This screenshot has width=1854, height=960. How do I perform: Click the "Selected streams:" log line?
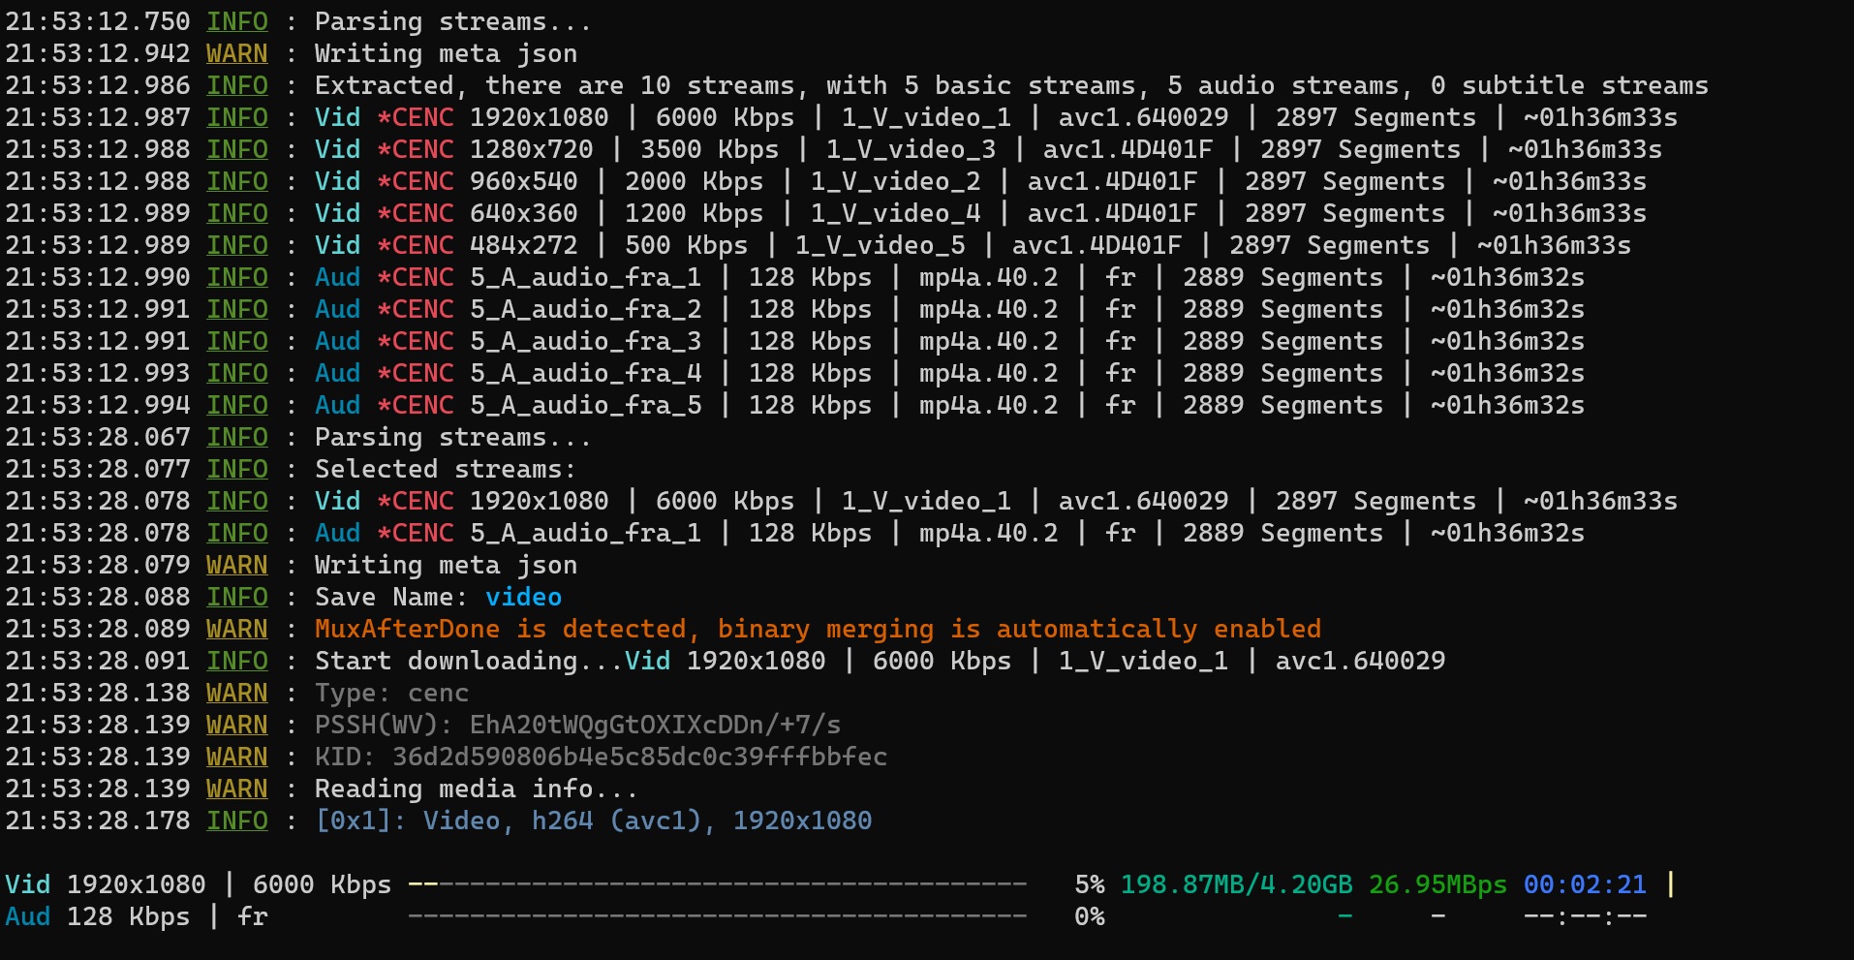pyautogui.click(x=445, y=469)
